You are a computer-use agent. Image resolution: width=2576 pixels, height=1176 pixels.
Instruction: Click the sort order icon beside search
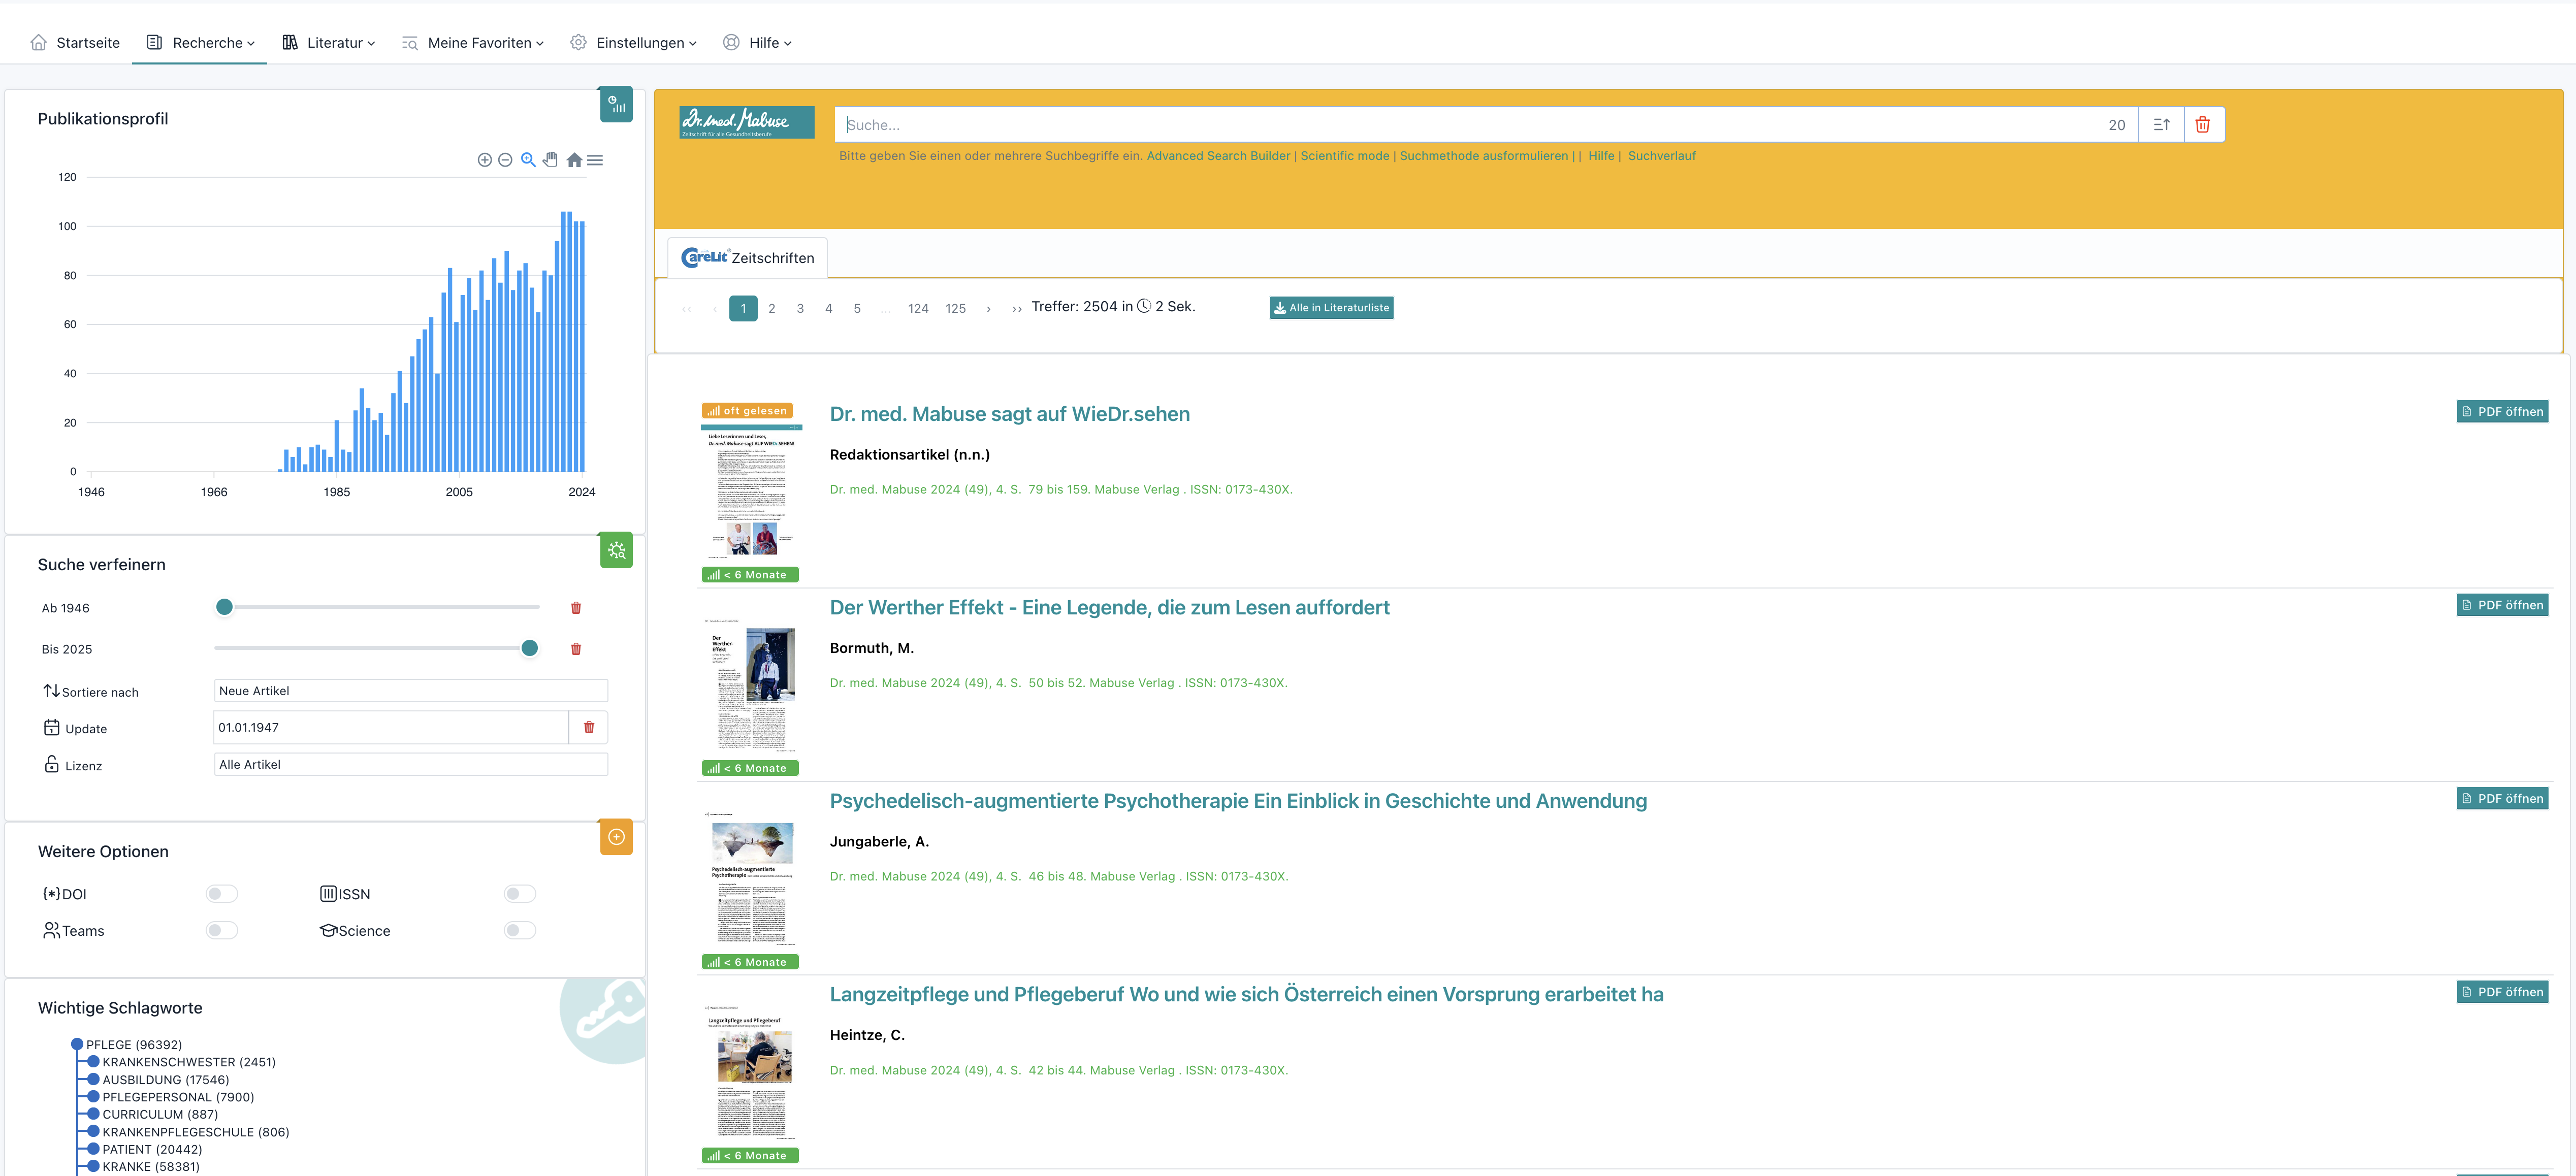[x=2161, y=125]
